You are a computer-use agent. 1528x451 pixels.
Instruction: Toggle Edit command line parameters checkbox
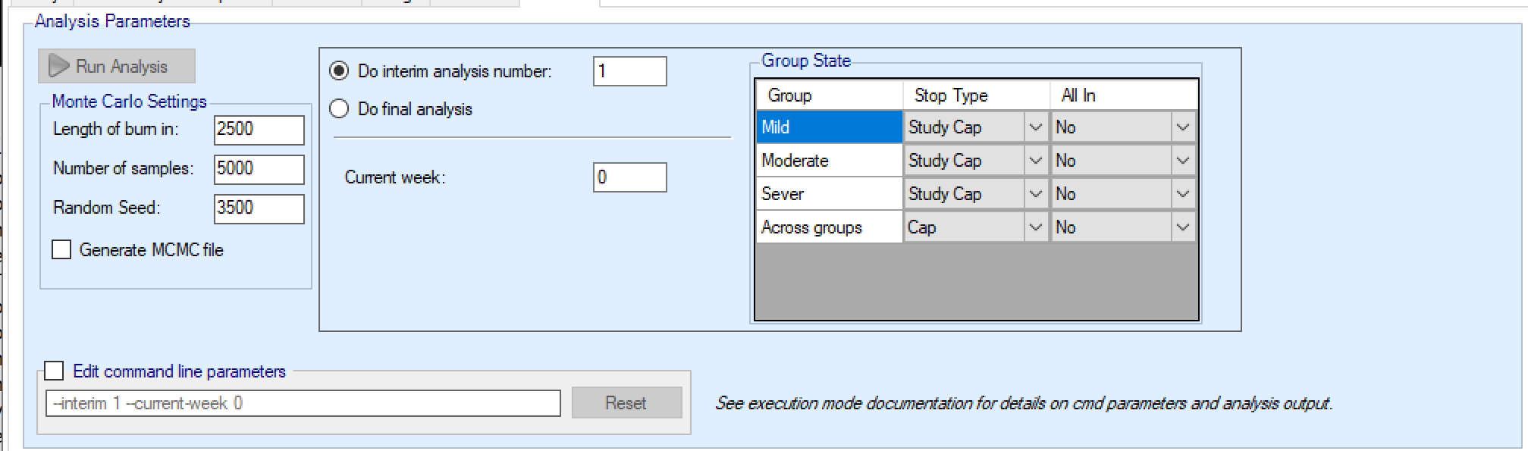[x=54, y=371]
